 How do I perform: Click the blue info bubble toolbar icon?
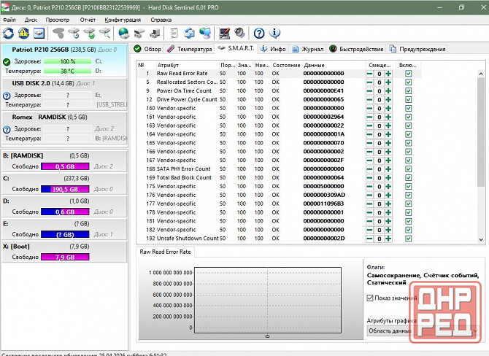pyautogui.click(x=274, y=33)
